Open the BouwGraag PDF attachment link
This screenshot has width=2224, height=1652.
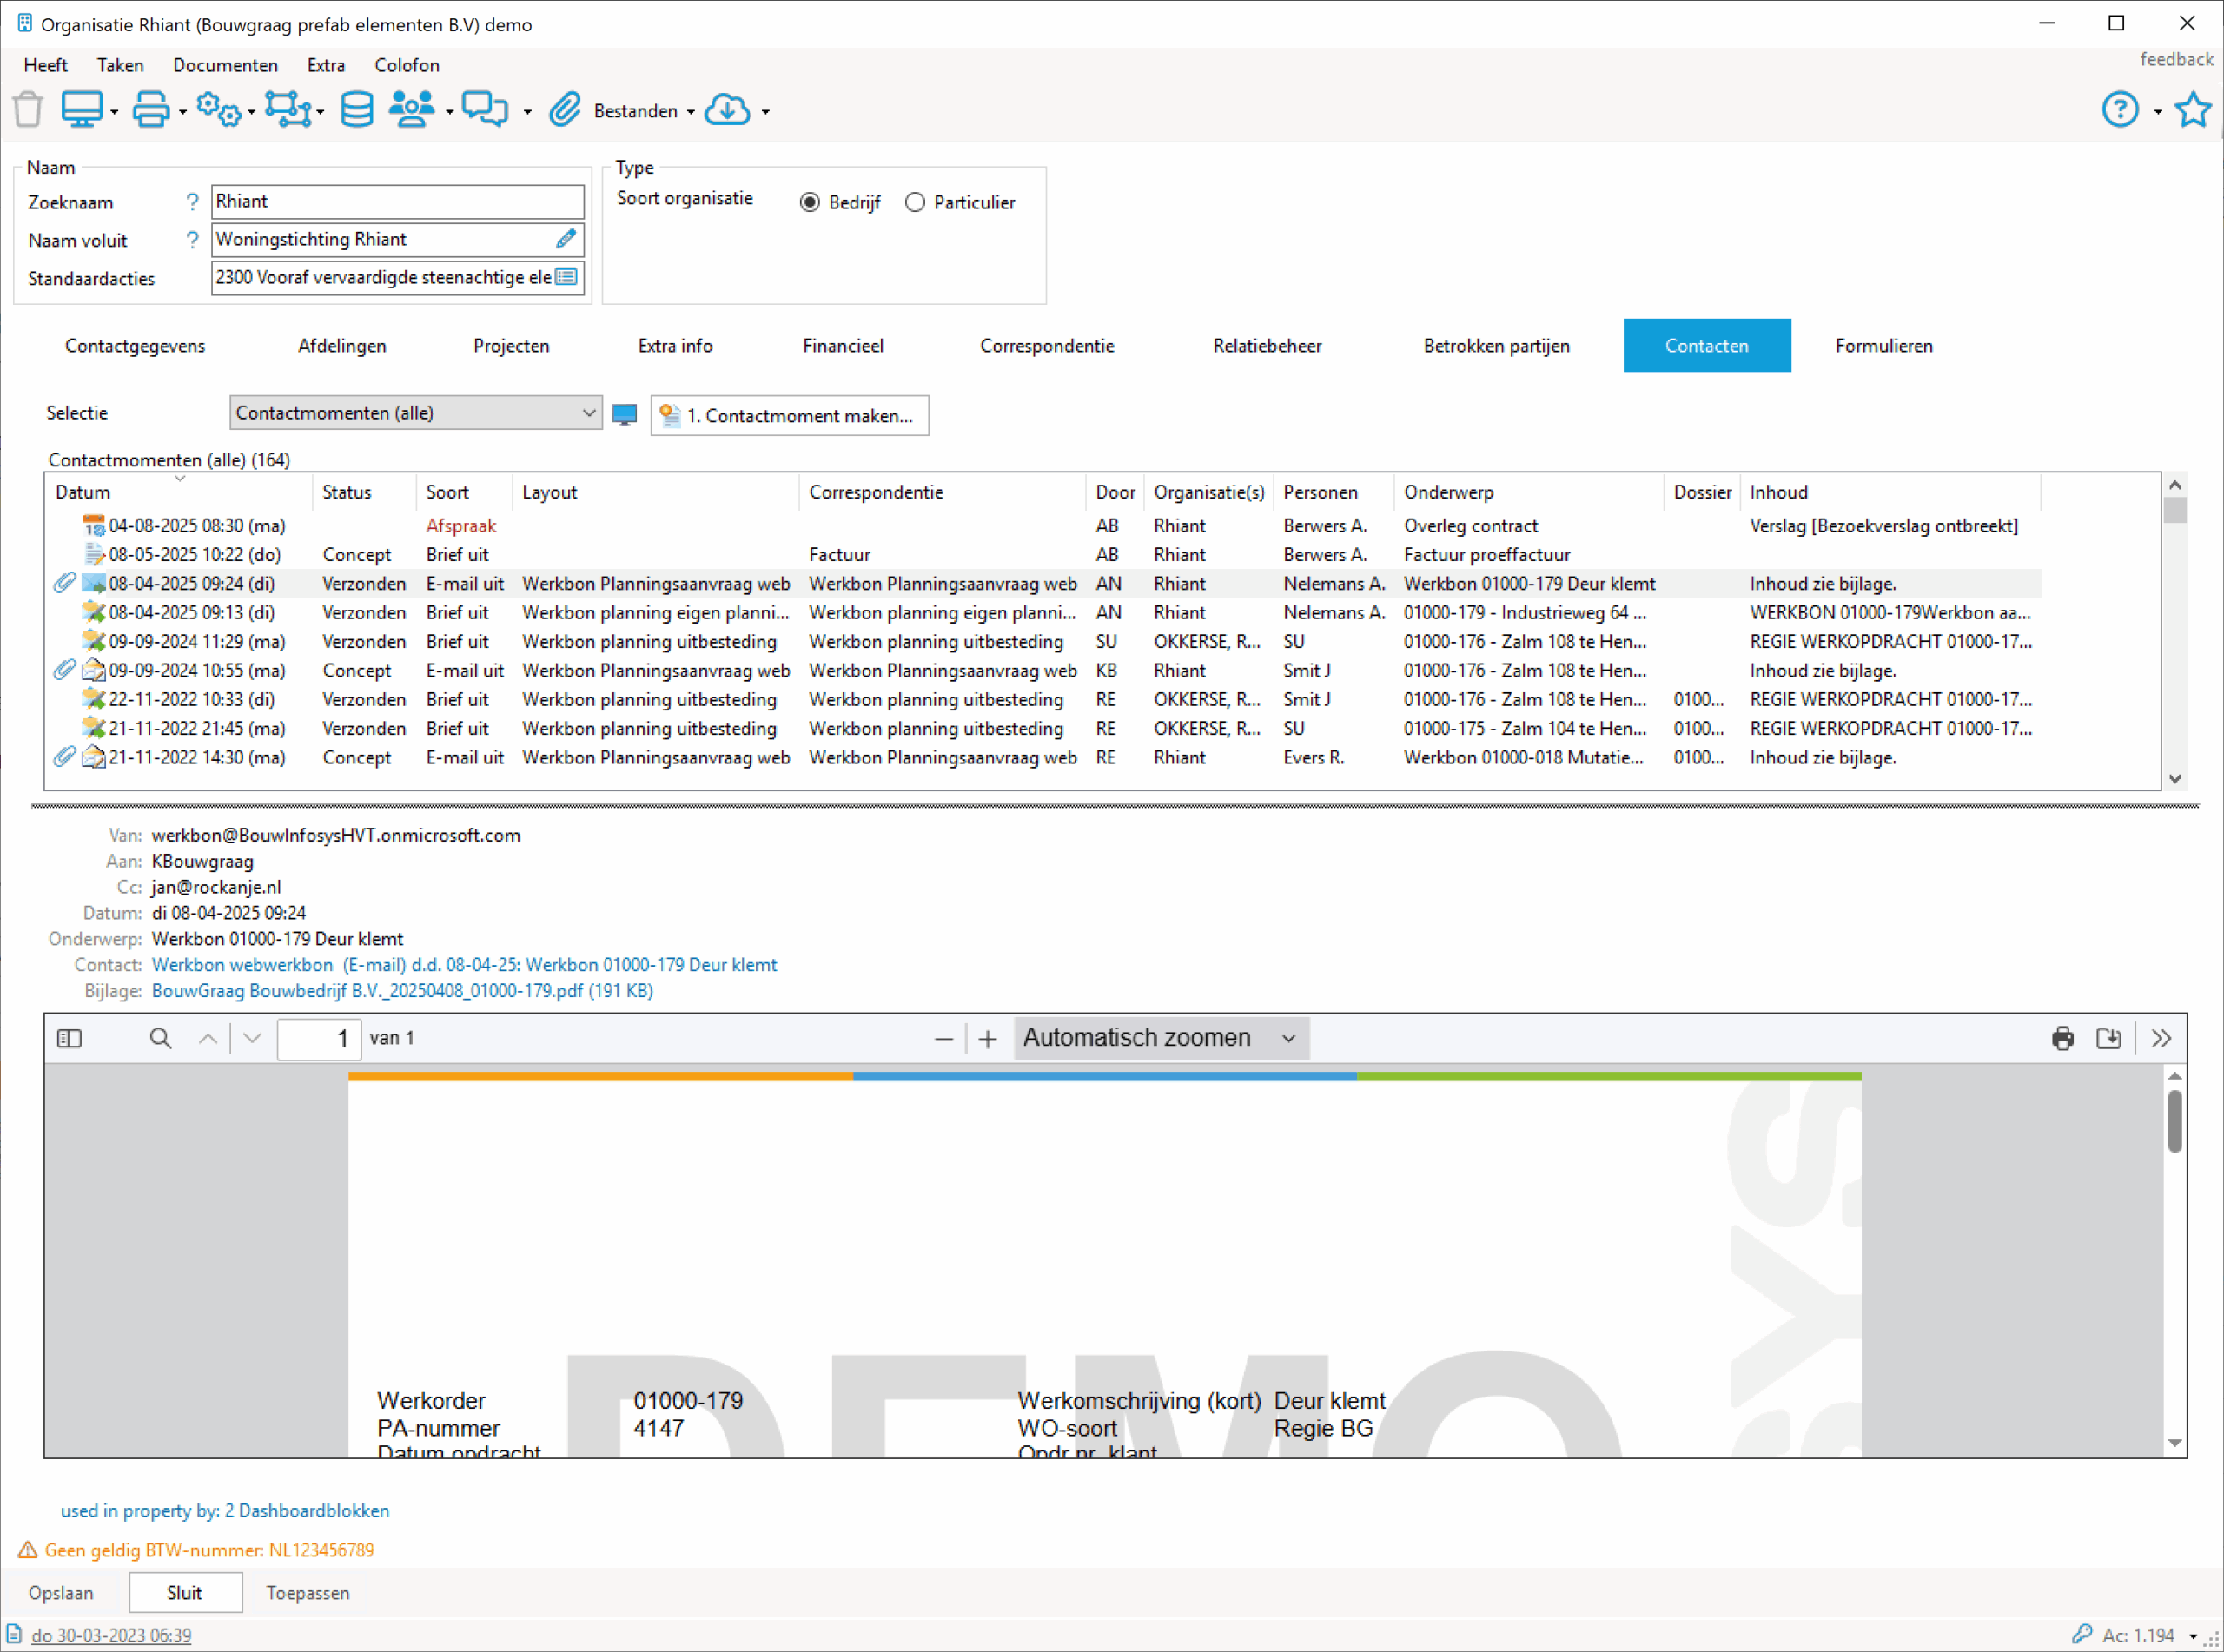coord(402,990)
